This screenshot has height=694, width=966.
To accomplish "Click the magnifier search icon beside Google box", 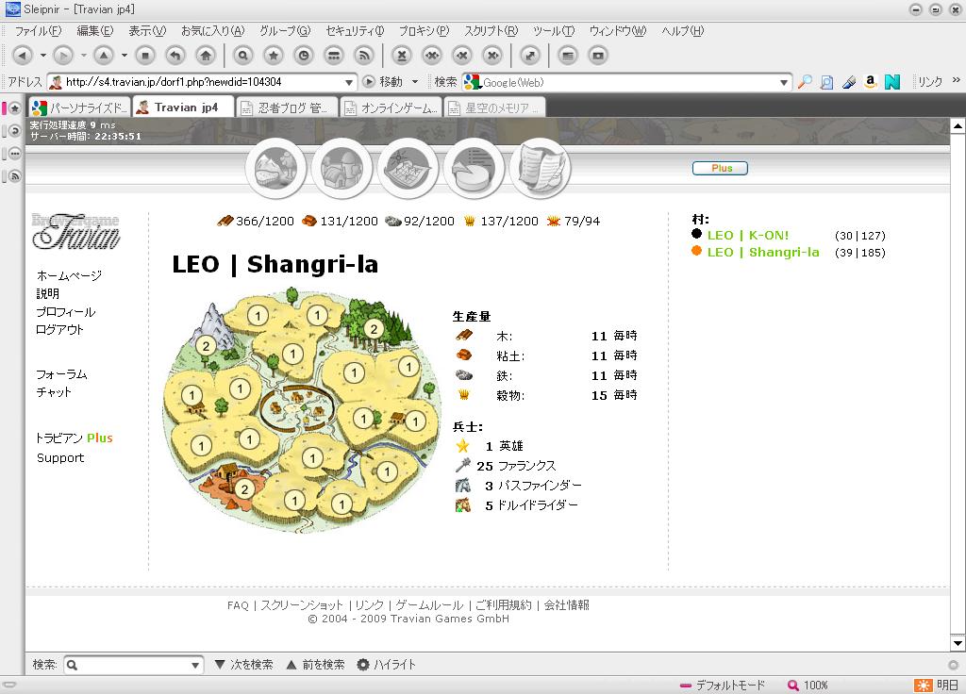I will [805, 82].
